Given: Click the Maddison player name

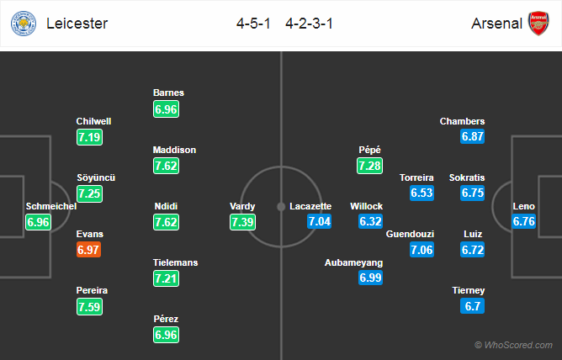Looking at the screenshot, I should point(174,150).
